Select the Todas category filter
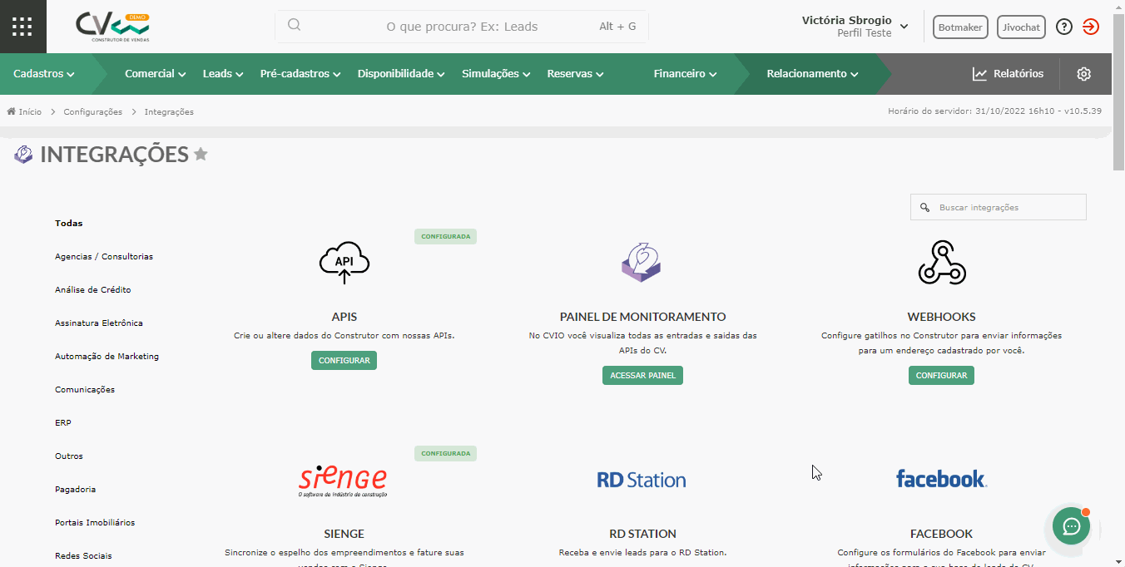Image resolution: width=1125 pixels, height=567 pixels. 69,223
